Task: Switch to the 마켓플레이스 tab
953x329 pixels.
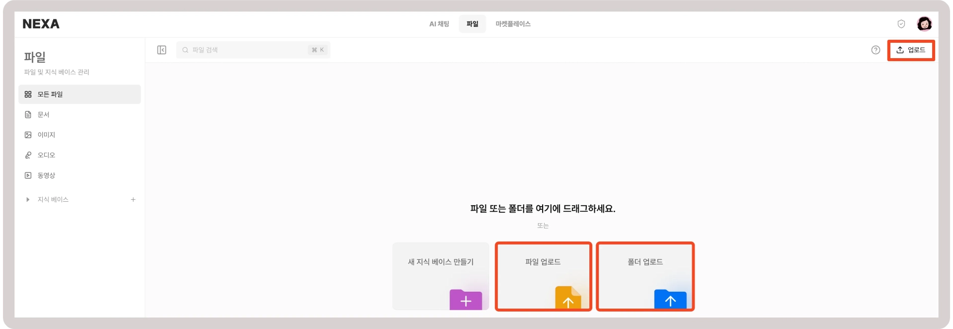Action: [513, 24]
